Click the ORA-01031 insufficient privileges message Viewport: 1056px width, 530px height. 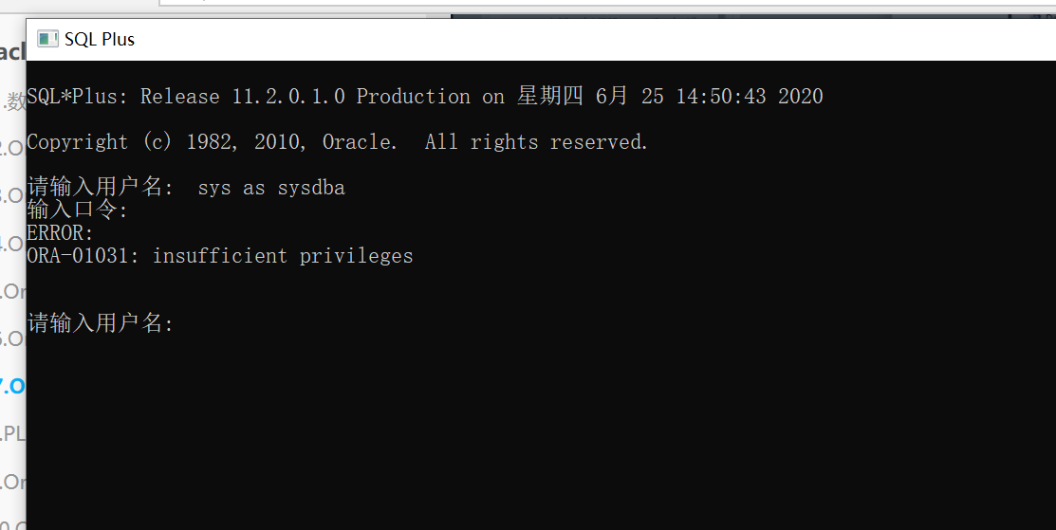tap(219, 256)
